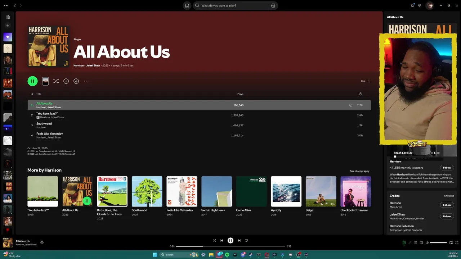Select track Feels Like Yesterday in track list
Image resolution: width=461 pixels, height=259 pixels.
tap(199, 136)
